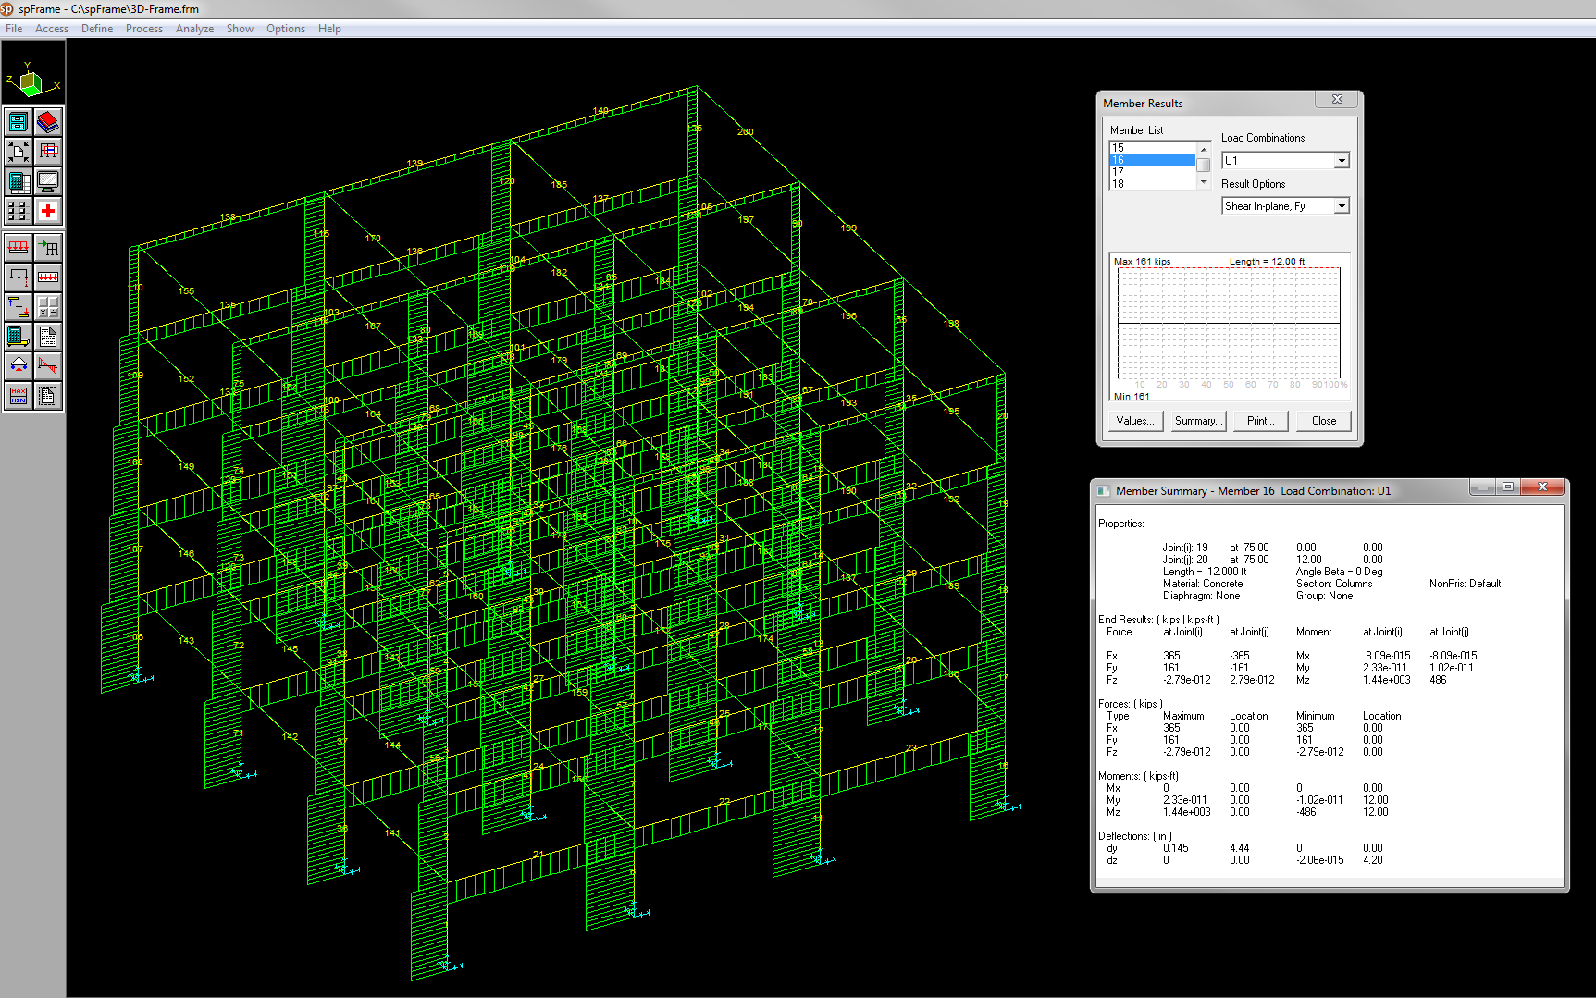Click the support reactions icon with red arrow
1596x998 pixels.
coord(19,366)
